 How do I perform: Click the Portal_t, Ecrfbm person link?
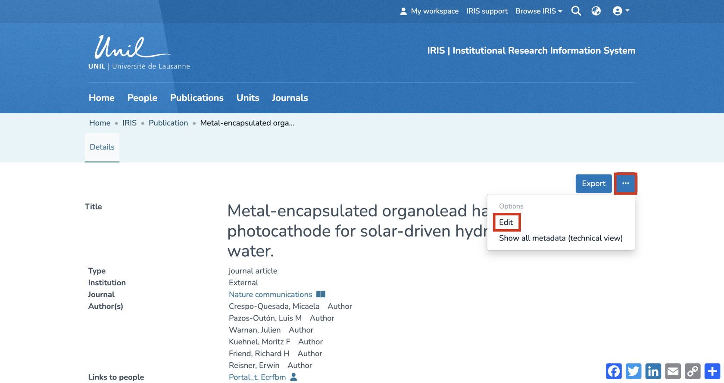[257, 377]
